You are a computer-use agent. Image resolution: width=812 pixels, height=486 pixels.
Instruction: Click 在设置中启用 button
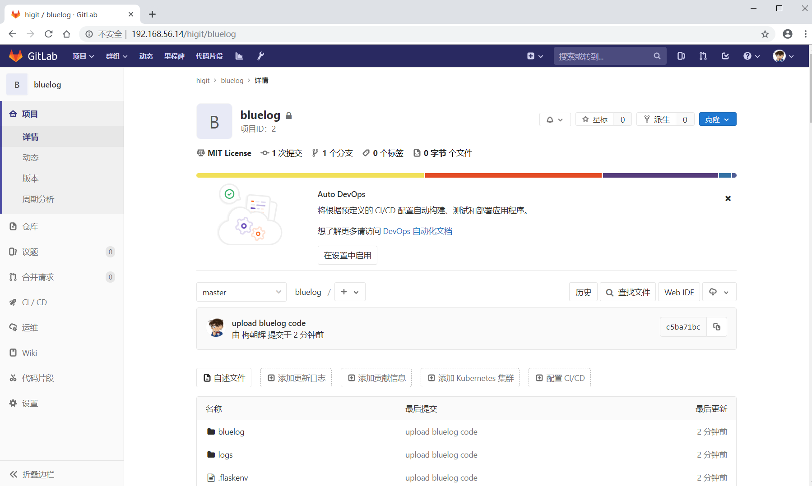coord(348,255)
